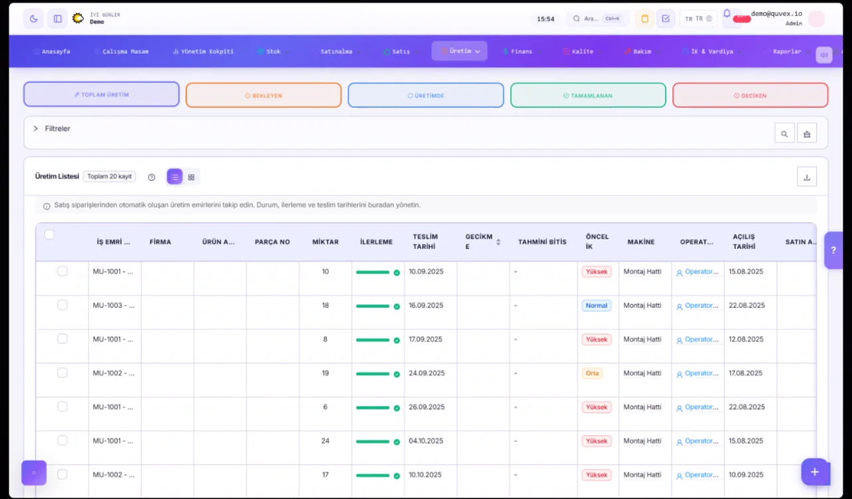Open the checklist tasks icon in header

[x=666, y=19]
